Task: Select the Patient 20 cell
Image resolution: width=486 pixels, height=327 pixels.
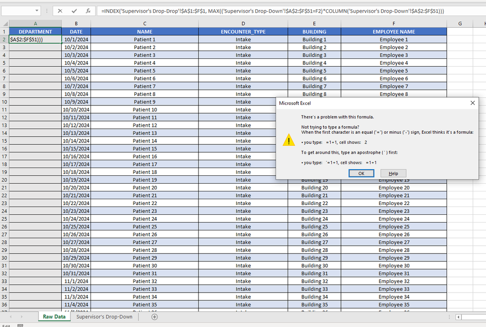Action: (x=145, y=188)
